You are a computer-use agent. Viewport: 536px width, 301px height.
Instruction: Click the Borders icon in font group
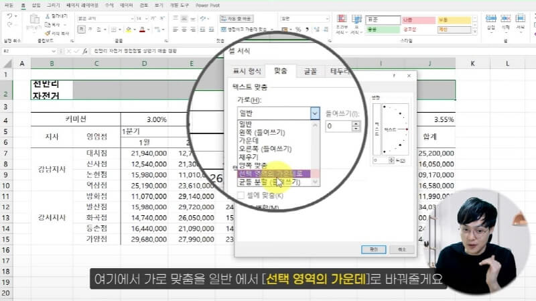(x=114, y=29)
